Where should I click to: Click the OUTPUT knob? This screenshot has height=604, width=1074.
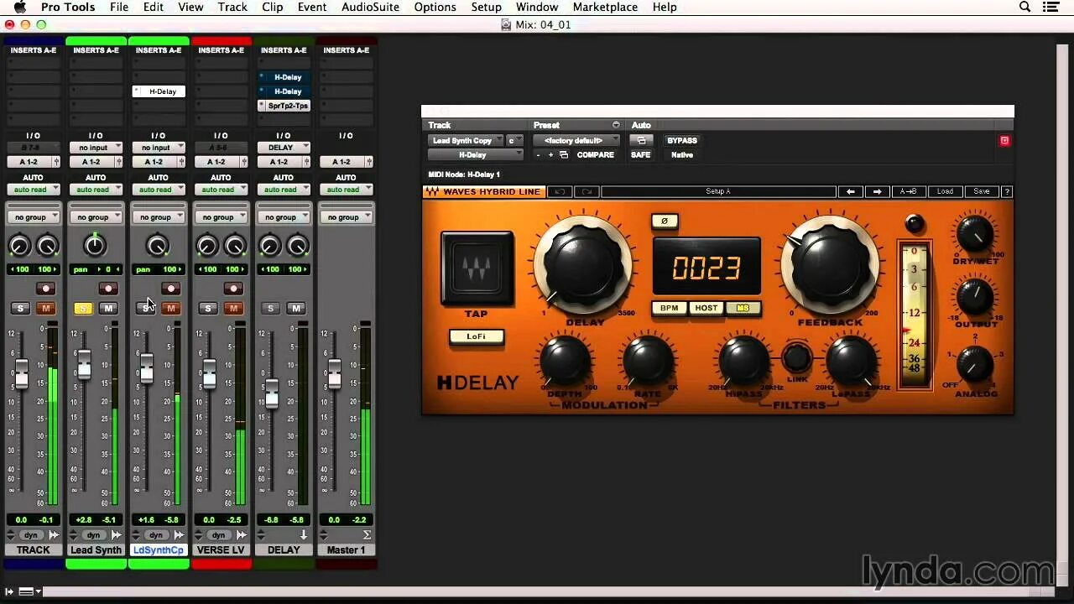974,296
